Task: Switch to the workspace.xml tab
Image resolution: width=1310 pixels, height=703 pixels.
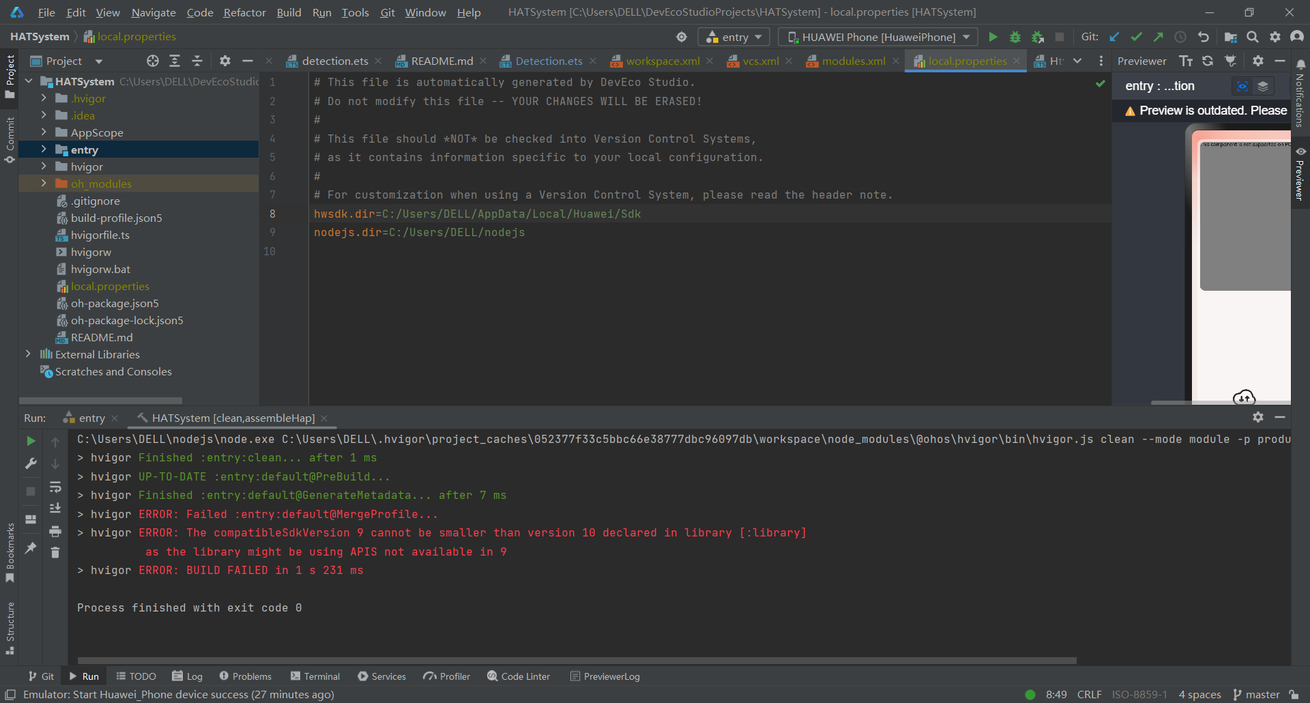Action: (x=663, y=61)
